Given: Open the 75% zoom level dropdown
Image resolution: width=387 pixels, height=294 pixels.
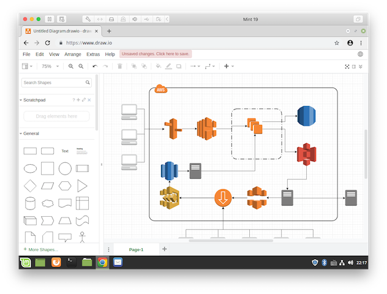Looking at the screenshot, I should [x=48, y=66].
